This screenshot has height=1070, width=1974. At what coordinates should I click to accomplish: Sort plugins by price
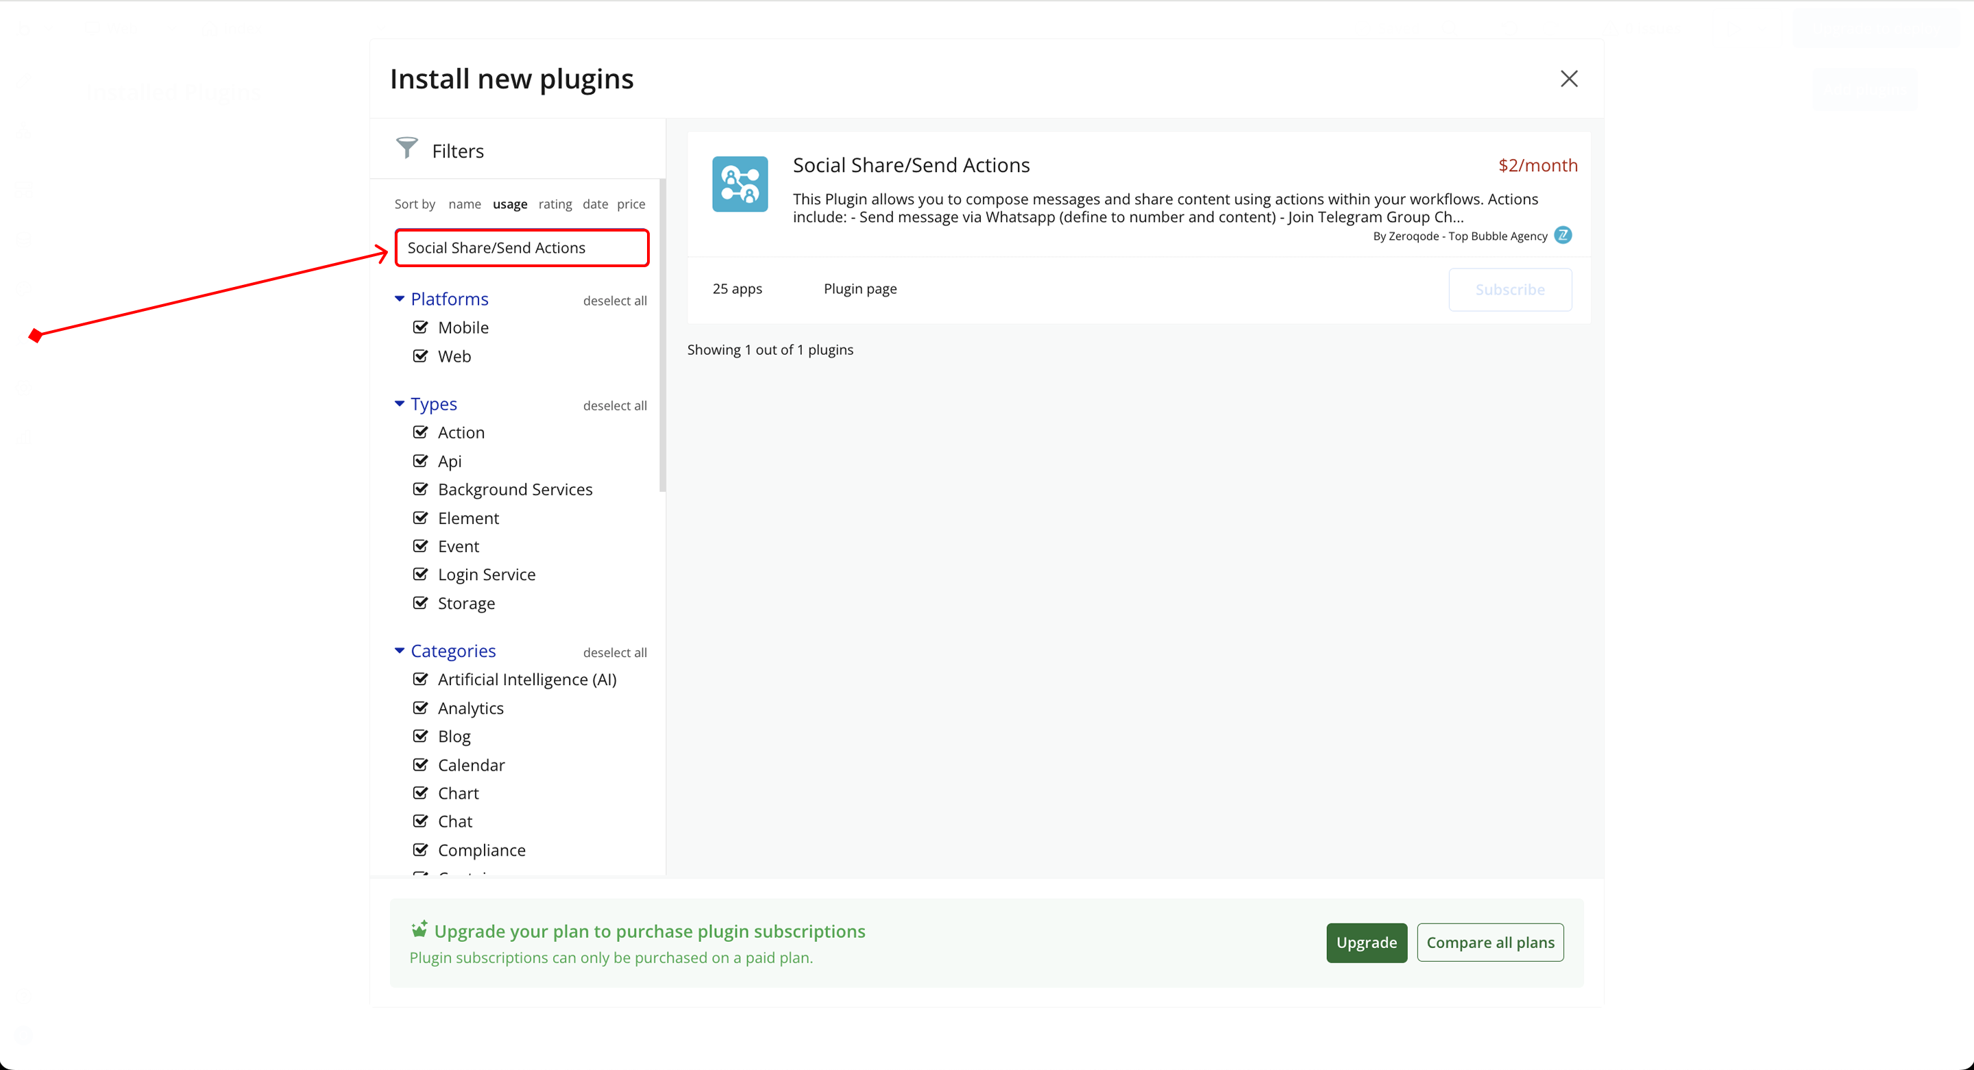[631, 203]
